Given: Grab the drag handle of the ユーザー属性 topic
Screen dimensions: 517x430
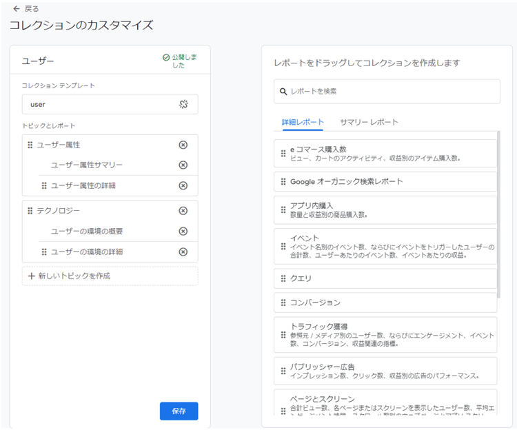Looking at the screenshot, I should [30, 145].
